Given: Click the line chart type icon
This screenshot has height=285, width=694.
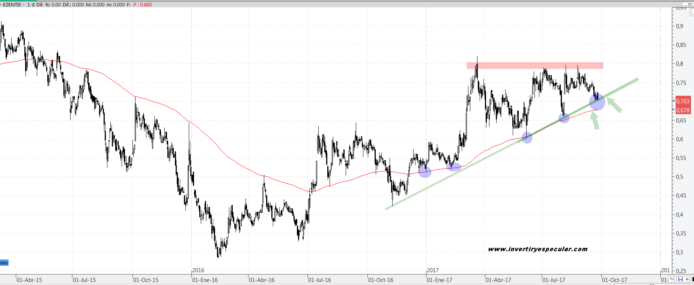Looking at the screenshot, I should [x=672, y=279].
